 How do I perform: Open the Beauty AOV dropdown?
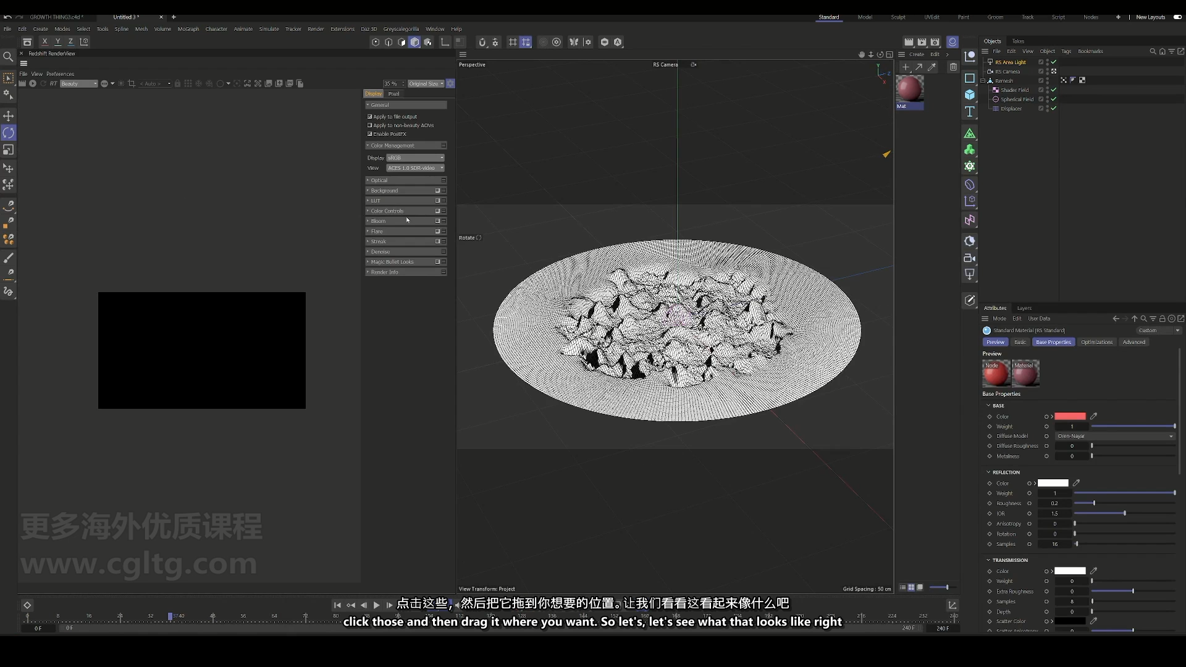(78, 83)
